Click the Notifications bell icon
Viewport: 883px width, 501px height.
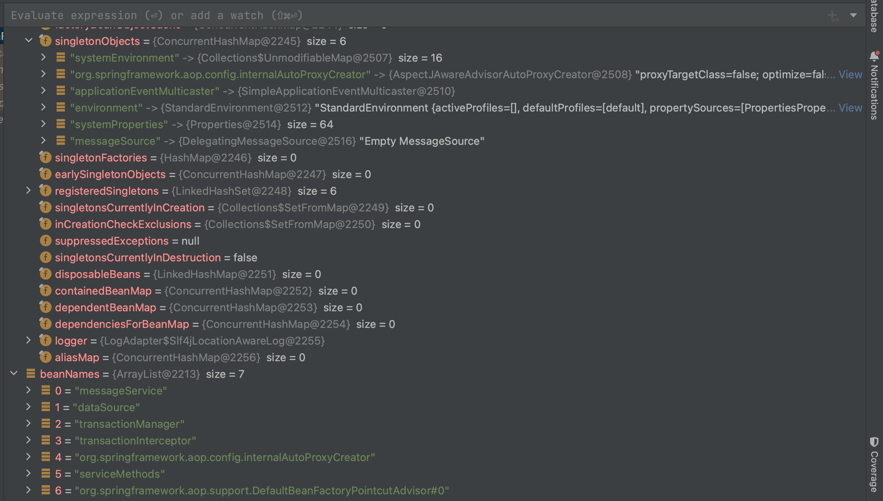click(874, 56)
